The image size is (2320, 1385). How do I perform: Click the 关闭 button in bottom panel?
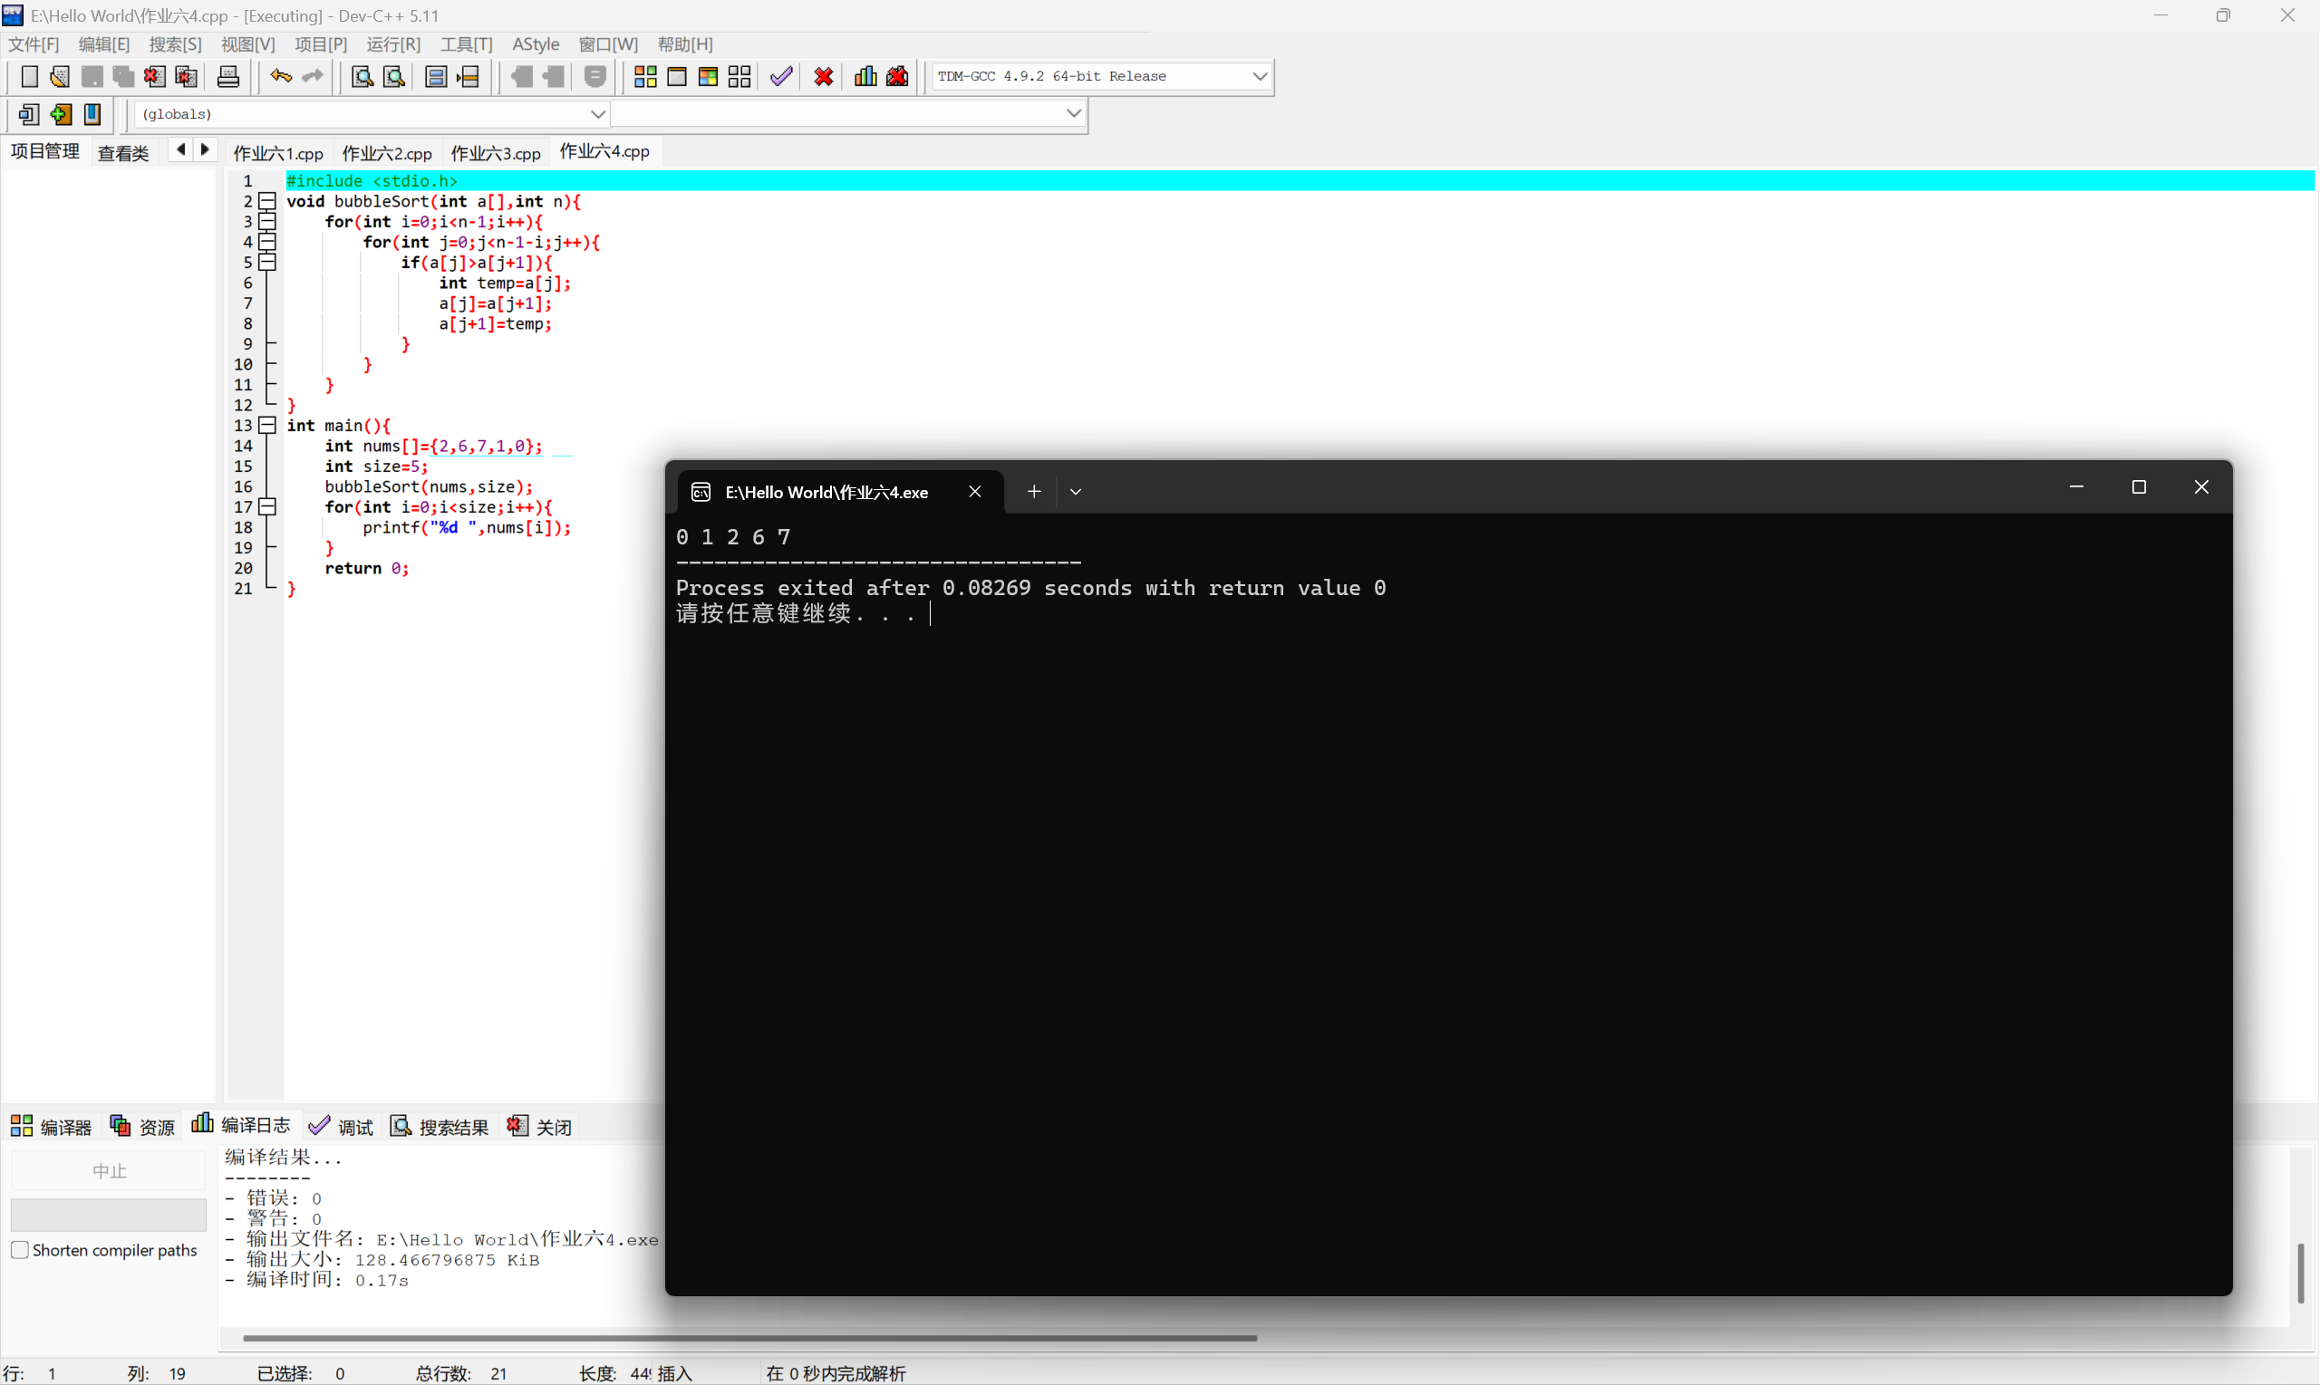tap(539, 1127)
